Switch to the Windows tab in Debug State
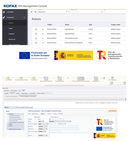 pyautogui.click(x=12, y=93)
